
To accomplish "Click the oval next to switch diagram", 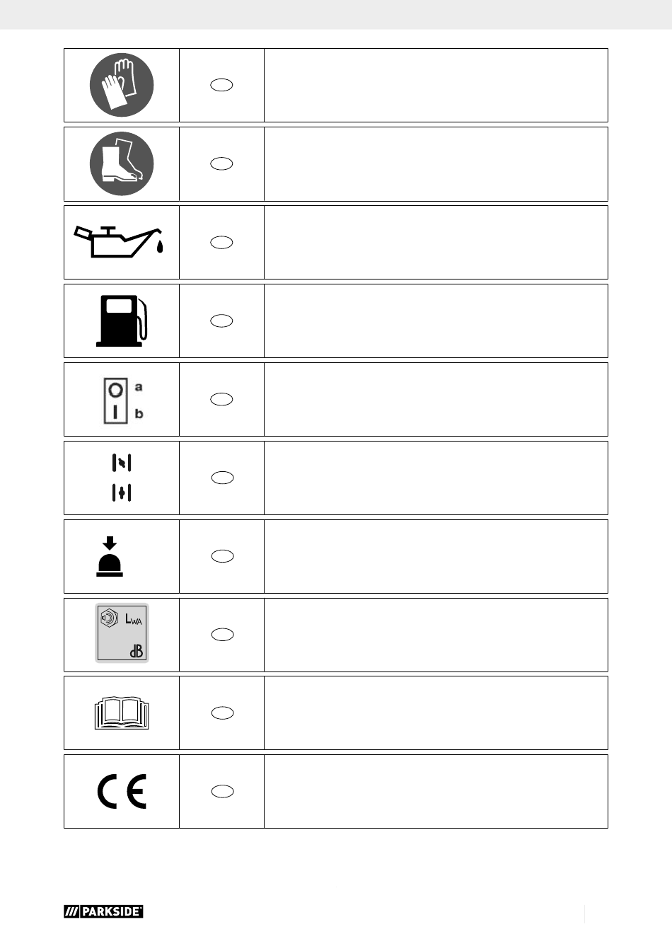I will 222,399.
